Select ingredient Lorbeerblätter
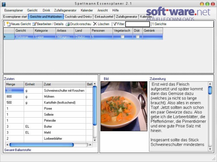 click(64, 138)
